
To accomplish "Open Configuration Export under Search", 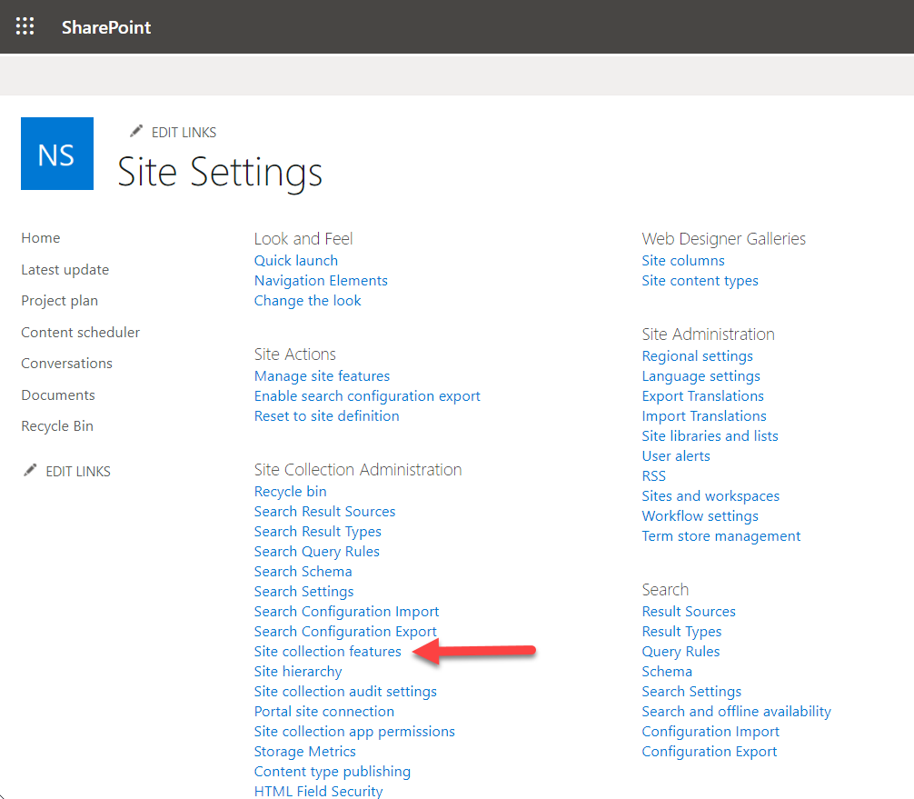I will 710,752.
